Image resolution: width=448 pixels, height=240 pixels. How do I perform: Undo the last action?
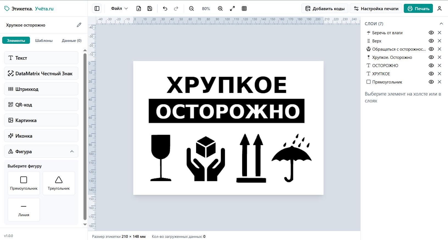pyautogui.click(x=165, y=8)
